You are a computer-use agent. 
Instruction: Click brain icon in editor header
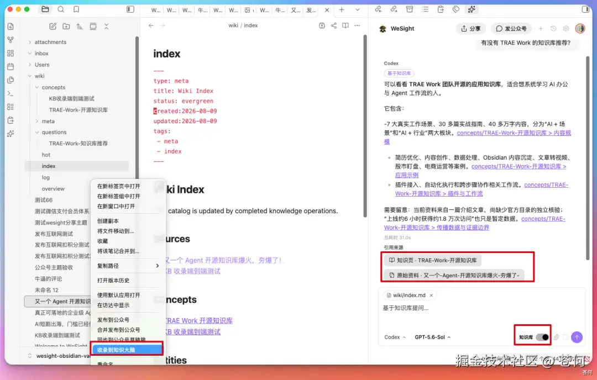(322, 25)
